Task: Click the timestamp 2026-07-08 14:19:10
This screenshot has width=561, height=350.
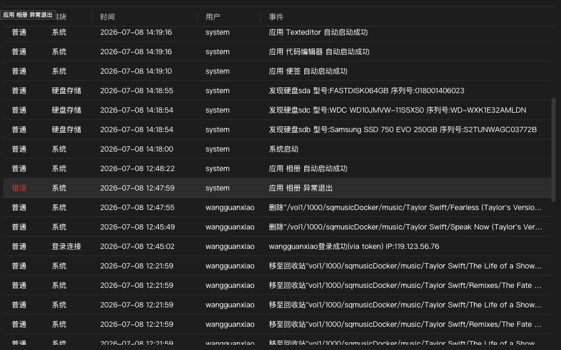Action: 136,71
